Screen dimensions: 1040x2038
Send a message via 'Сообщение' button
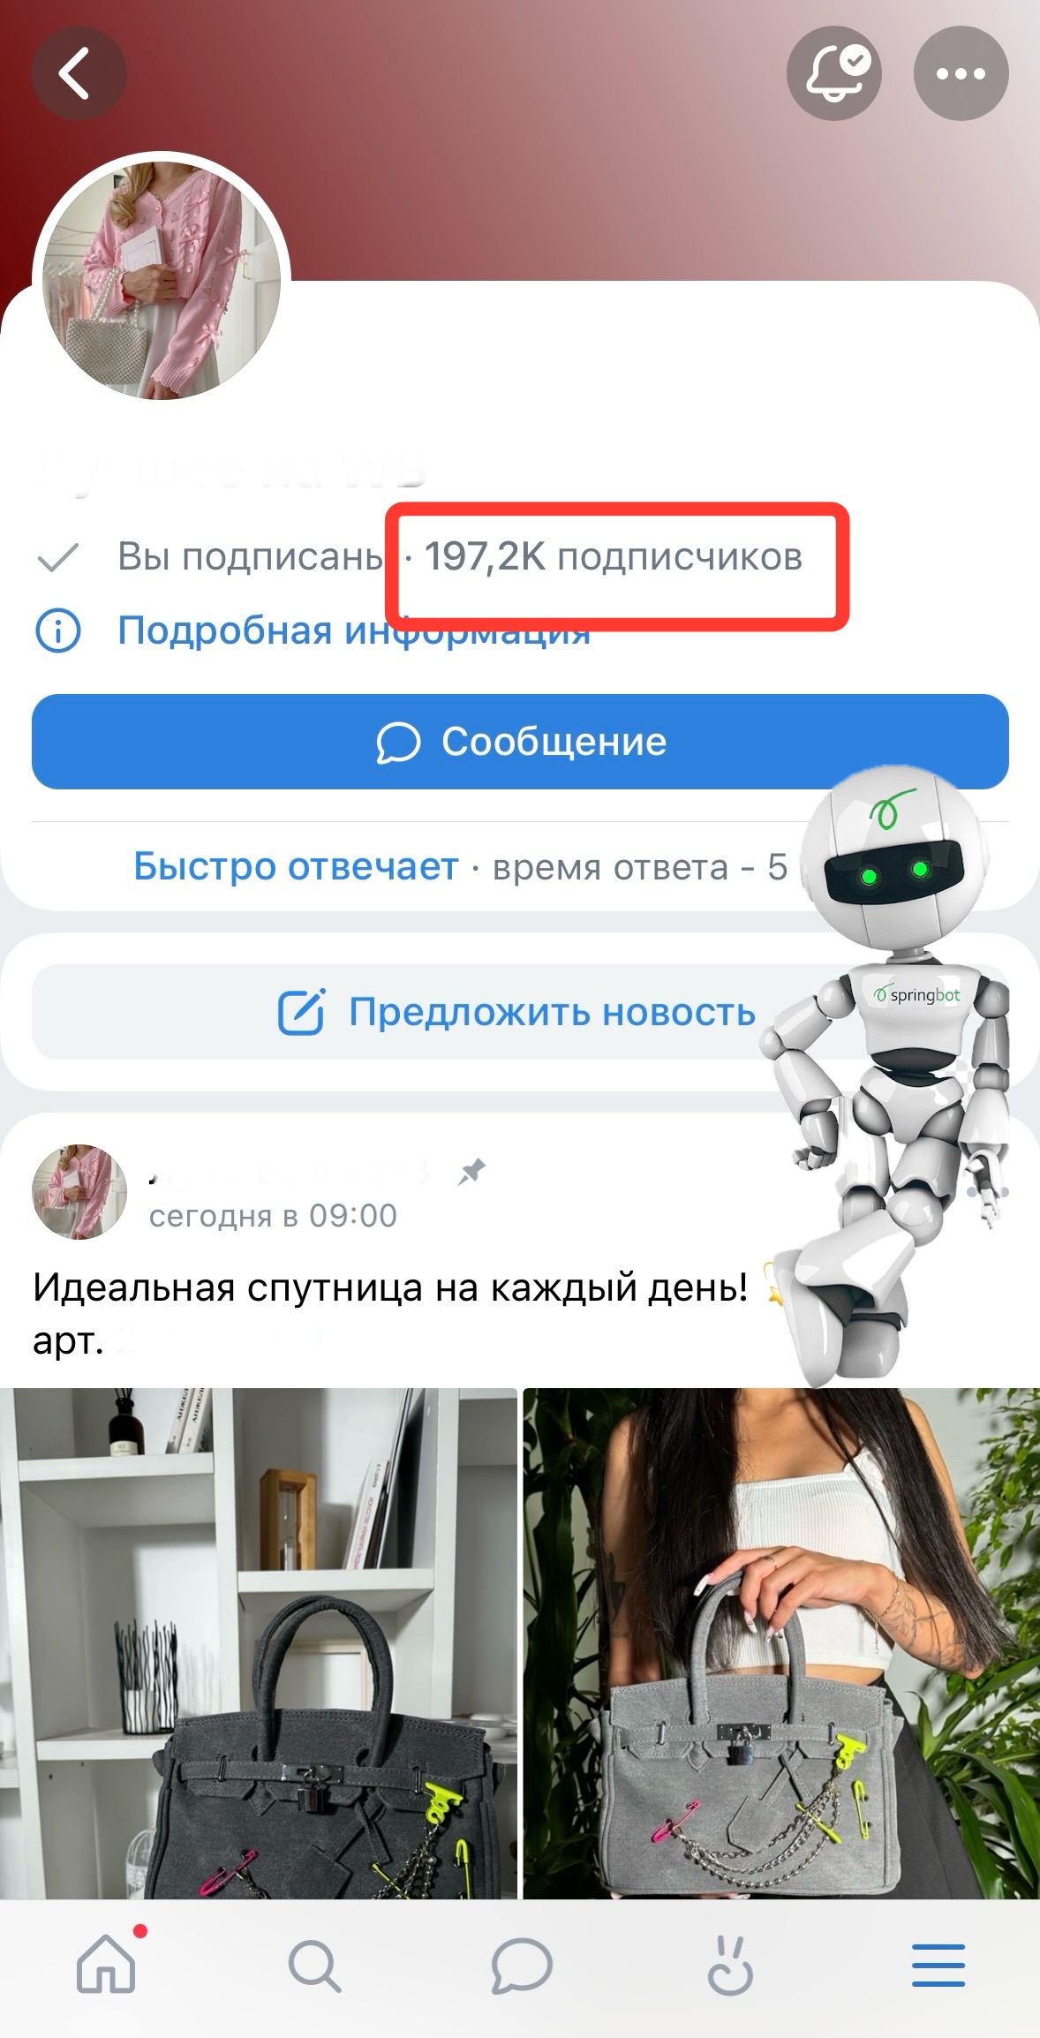tap(520, 742)
